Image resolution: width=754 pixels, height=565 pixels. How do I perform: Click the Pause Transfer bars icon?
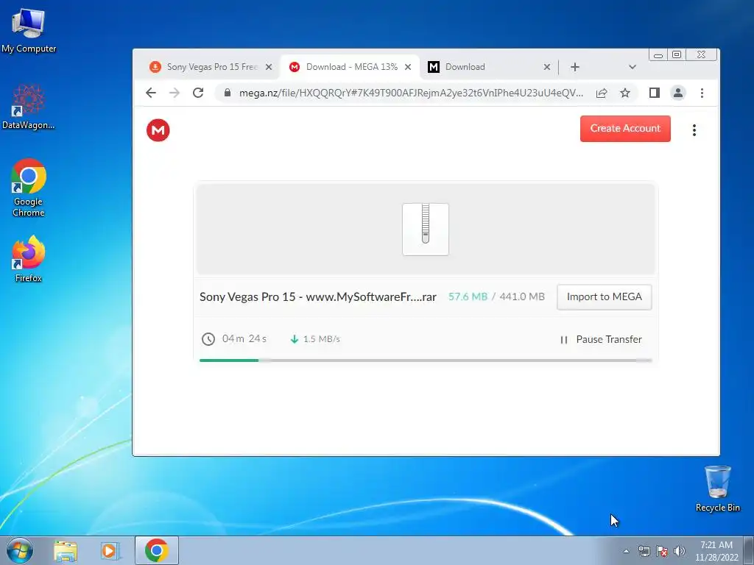click(564, 340)
